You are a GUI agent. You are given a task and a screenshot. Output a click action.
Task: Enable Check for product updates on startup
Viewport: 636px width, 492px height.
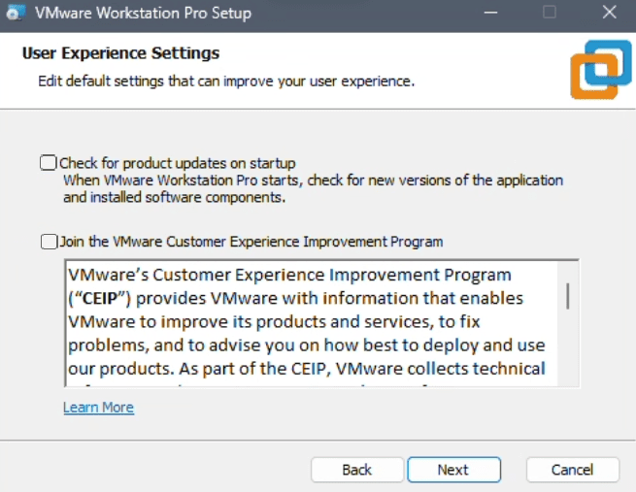tap(49, 163)
